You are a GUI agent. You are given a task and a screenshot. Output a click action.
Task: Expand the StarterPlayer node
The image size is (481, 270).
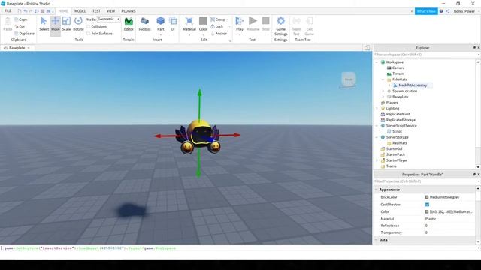pos(377,160)
